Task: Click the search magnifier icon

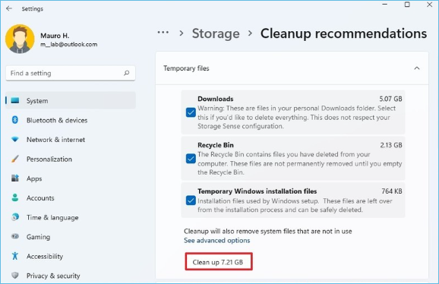Action: point(127,73)
